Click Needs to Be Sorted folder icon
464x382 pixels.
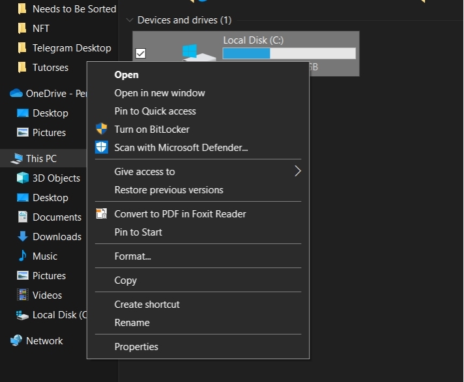tap(22, 9)
